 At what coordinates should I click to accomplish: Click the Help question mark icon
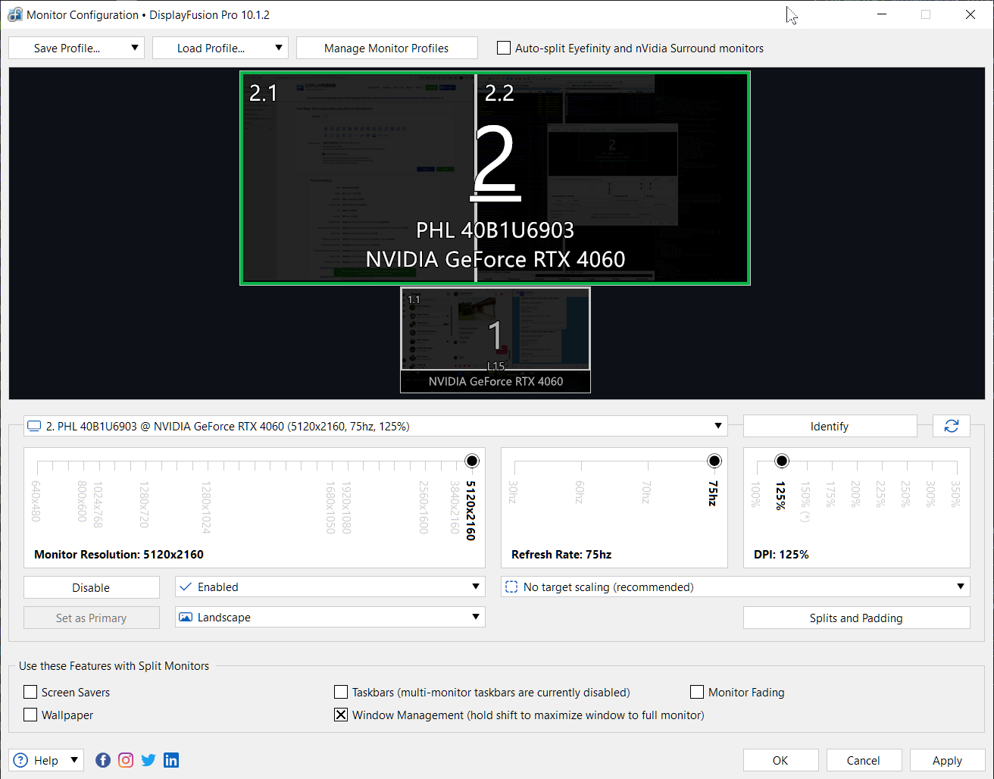pos(21,760)
